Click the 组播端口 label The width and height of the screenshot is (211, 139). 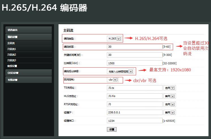(x=70, y=121)
